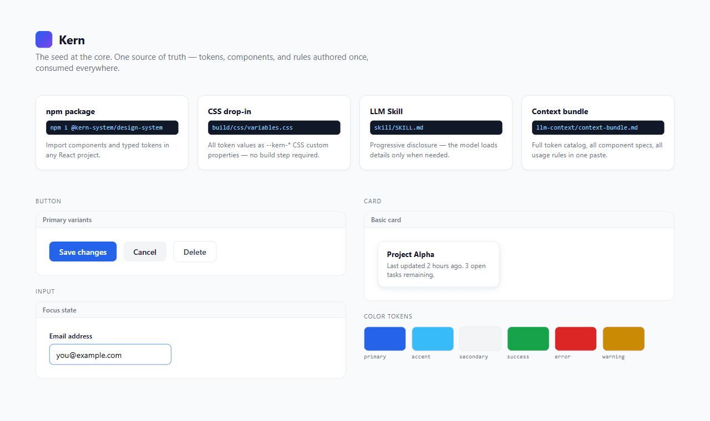
Task: Click the build/css/variables.css code block
Action: point(274,127)
